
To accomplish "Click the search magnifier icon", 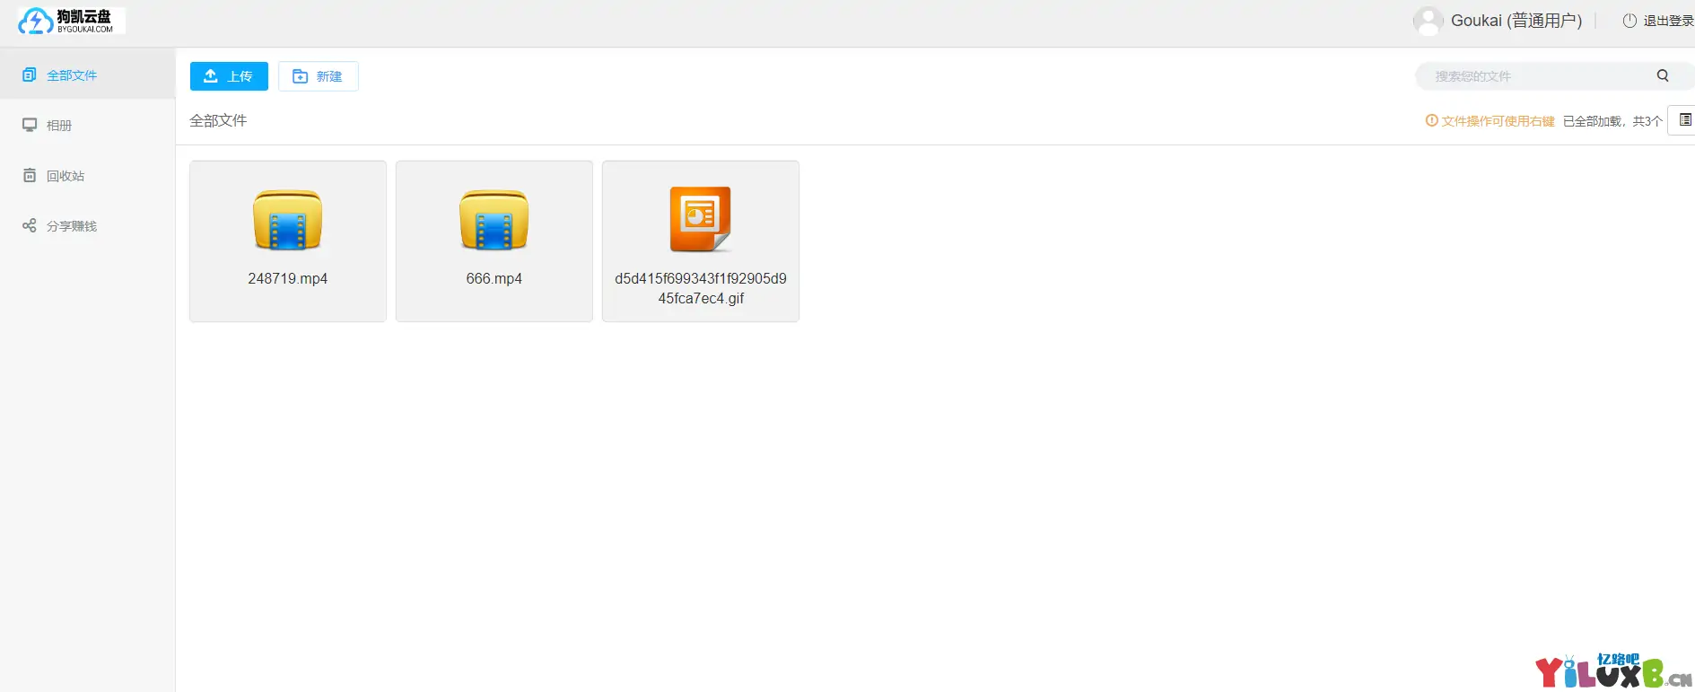I will point(1662,76).
